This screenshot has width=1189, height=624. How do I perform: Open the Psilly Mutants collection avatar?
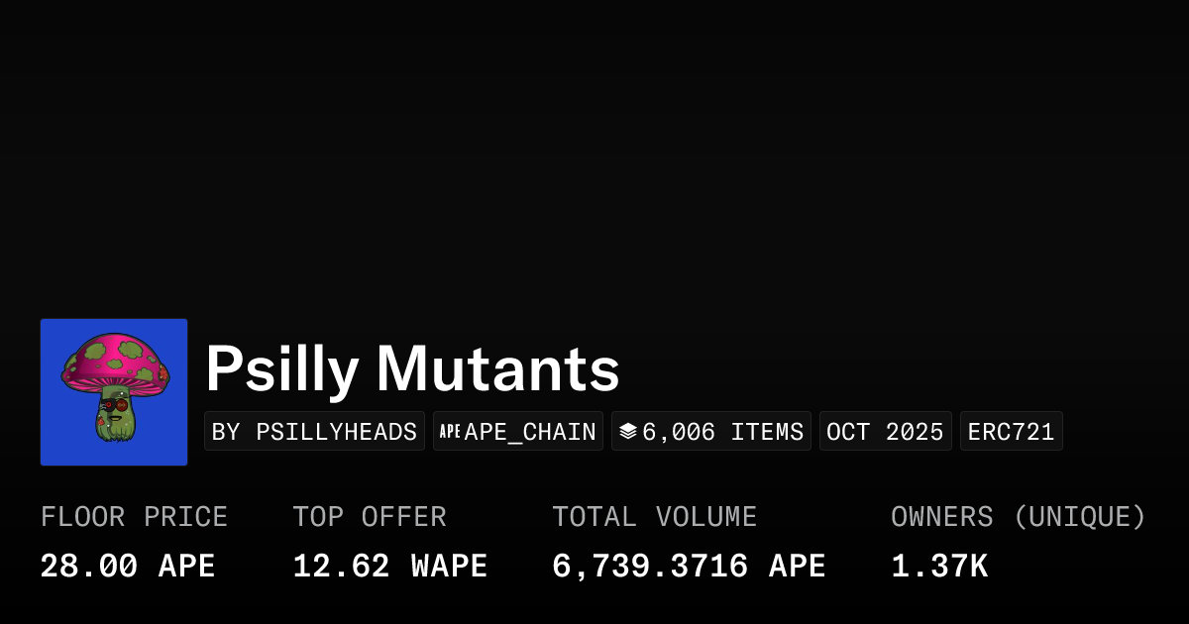114,392
